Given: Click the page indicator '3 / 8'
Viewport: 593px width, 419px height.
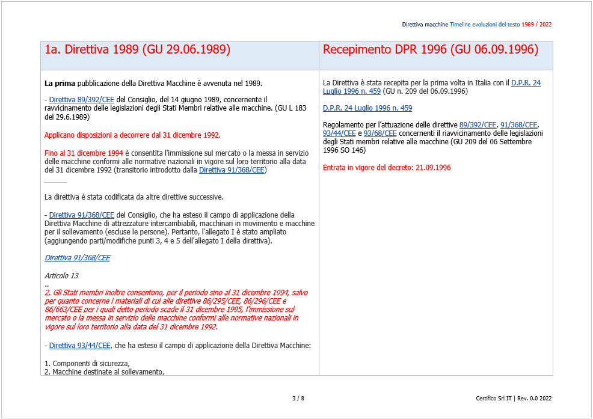Looking at the screenshot, I should pos(297,398).
